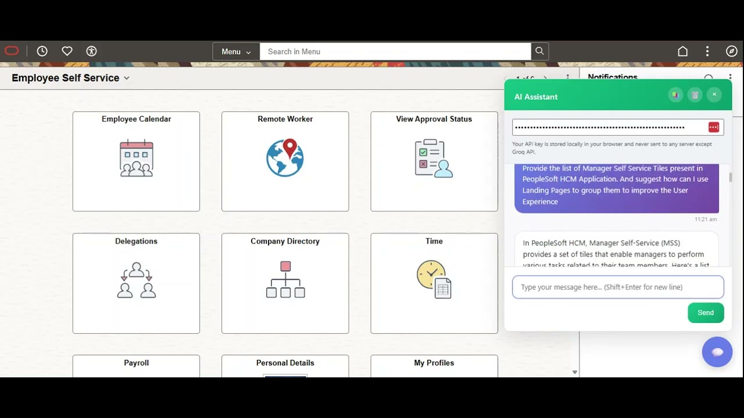Open the Time tile
Viewport: 744px width, 418px height.
434,283
